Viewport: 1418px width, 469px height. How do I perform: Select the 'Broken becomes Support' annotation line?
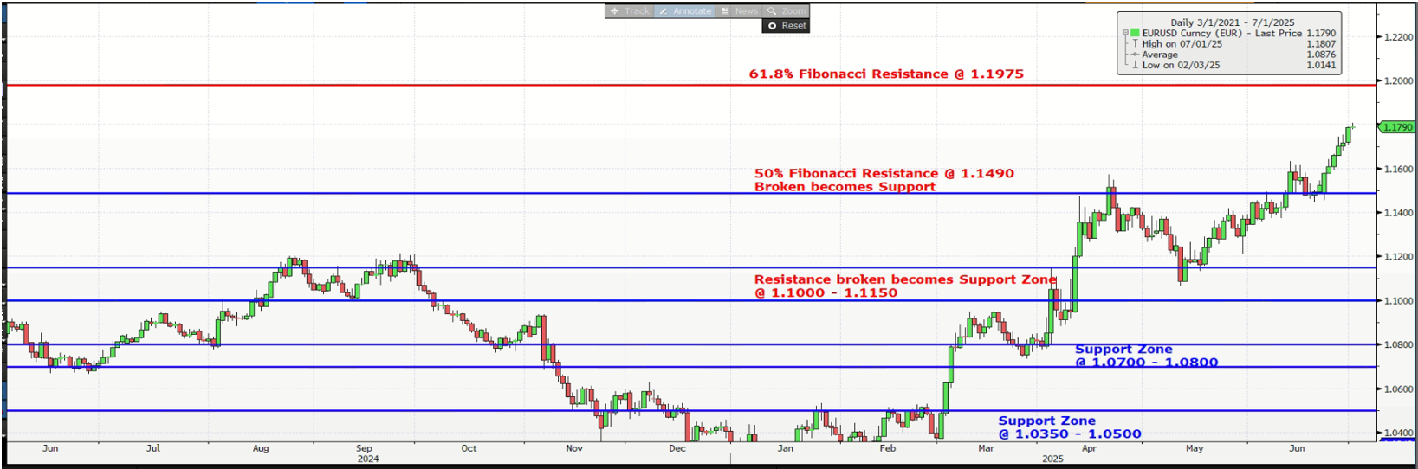[x=845, y=187]
